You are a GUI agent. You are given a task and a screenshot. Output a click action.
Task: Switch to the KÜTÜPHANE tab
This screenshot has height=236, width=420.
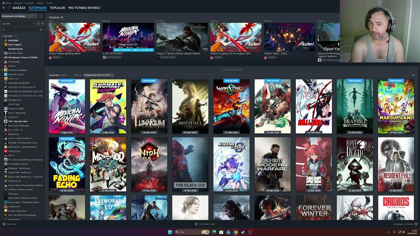pos(38,8)
